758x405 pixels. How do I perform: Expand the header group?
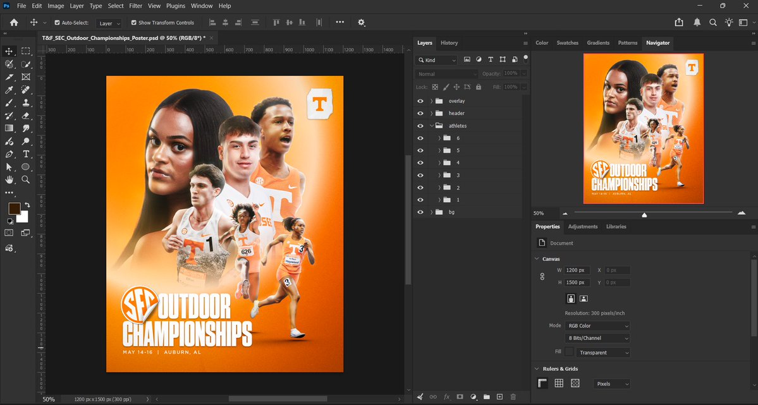click(431, 113)
